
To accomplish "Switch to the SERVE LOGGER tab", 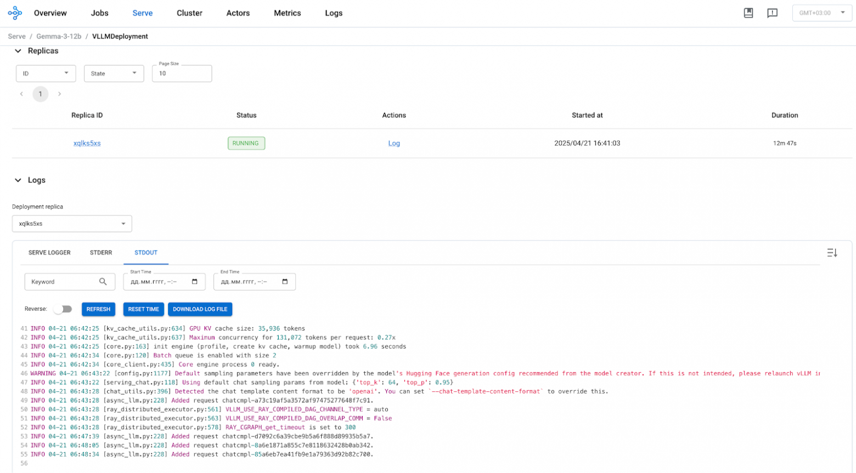I will [49, 253].
